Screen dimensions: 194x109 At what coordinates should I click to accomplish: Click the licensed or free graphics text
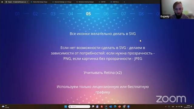coord(103,89)
